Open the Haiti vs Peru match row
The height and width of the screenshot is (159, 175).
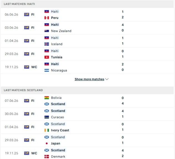(x=87, y=15)
